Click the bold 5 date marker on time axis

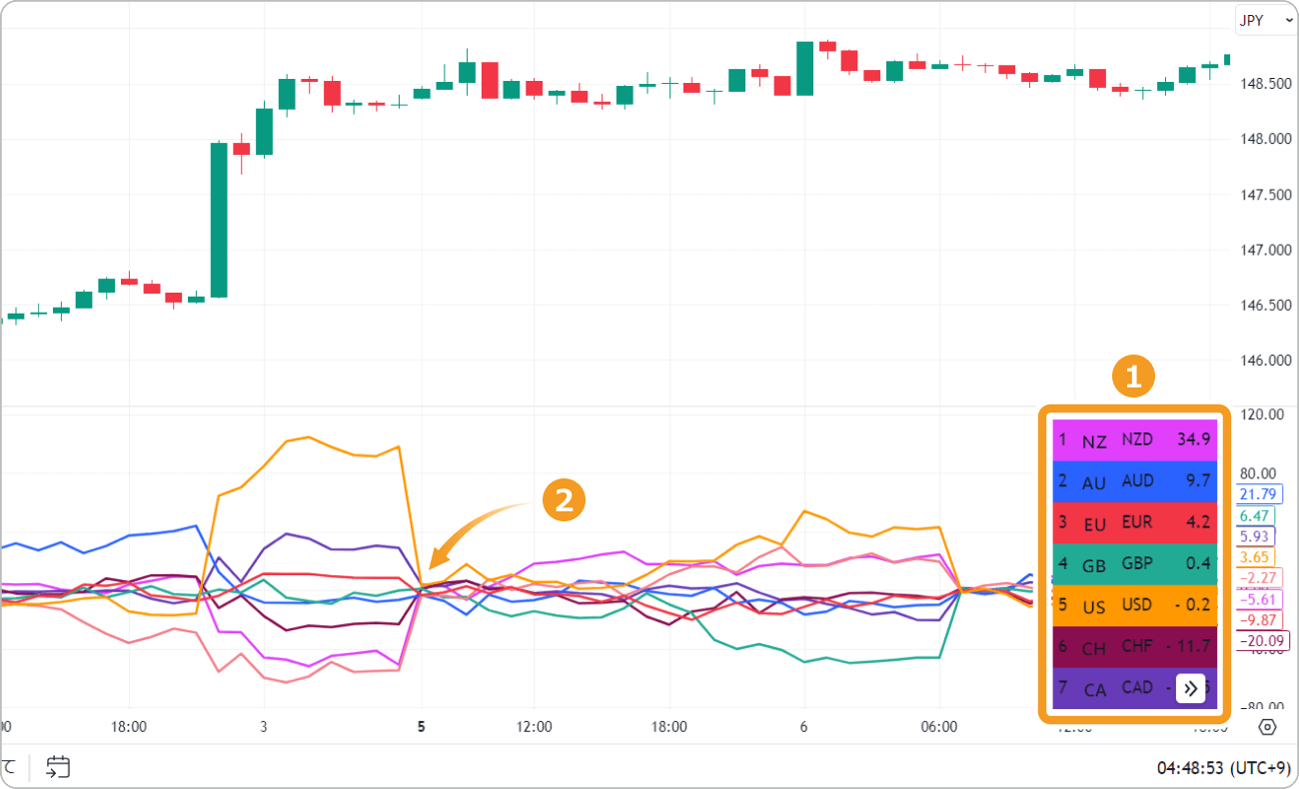click(x=421, y=727)
